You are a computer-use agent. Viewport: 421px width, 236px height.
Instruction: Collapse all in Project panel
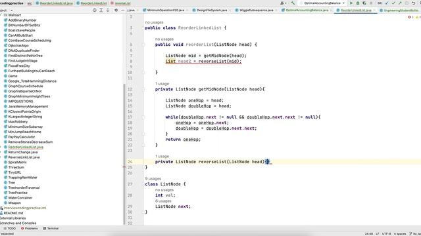coord(108,10)
